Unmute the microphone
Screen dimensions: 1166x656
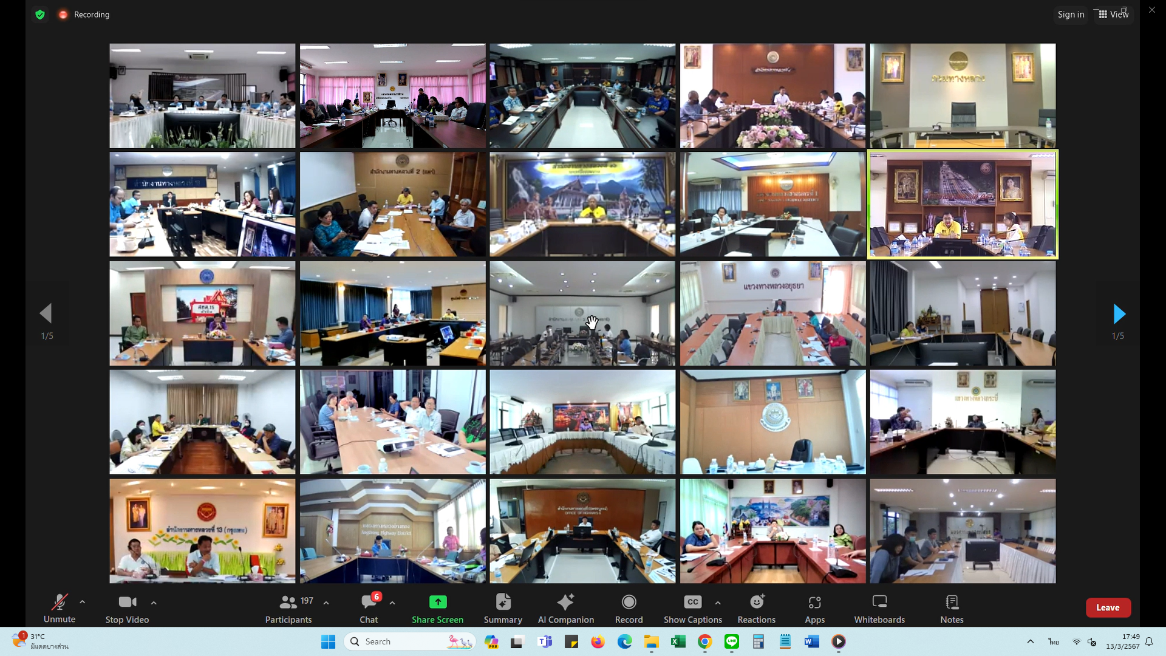pyautogui.click(x=60, y=608)
